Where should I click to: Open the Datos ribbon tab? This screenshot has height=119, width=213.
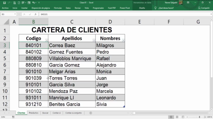[68, 8]
